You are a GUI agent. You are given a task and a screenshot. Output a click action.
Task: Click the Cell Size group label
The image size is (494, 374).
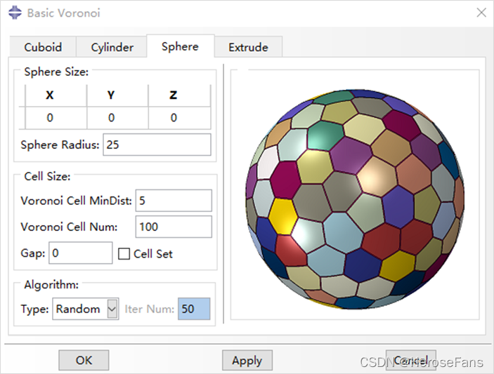pos(47,176)
